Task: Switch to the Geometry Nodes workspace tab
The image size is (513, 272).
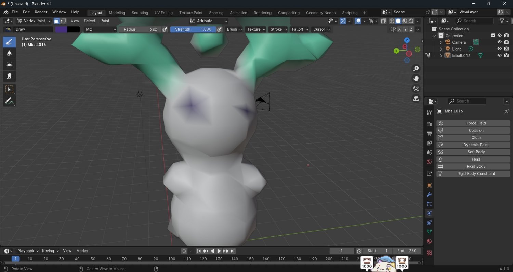Action: coord(321,13)
